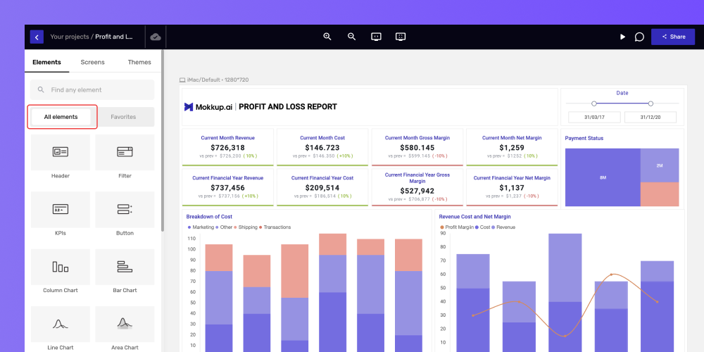Zoom out using the magnifier minus icon
Image resolution: width=704 pixels, height=352 pixels.
point(351,37)
